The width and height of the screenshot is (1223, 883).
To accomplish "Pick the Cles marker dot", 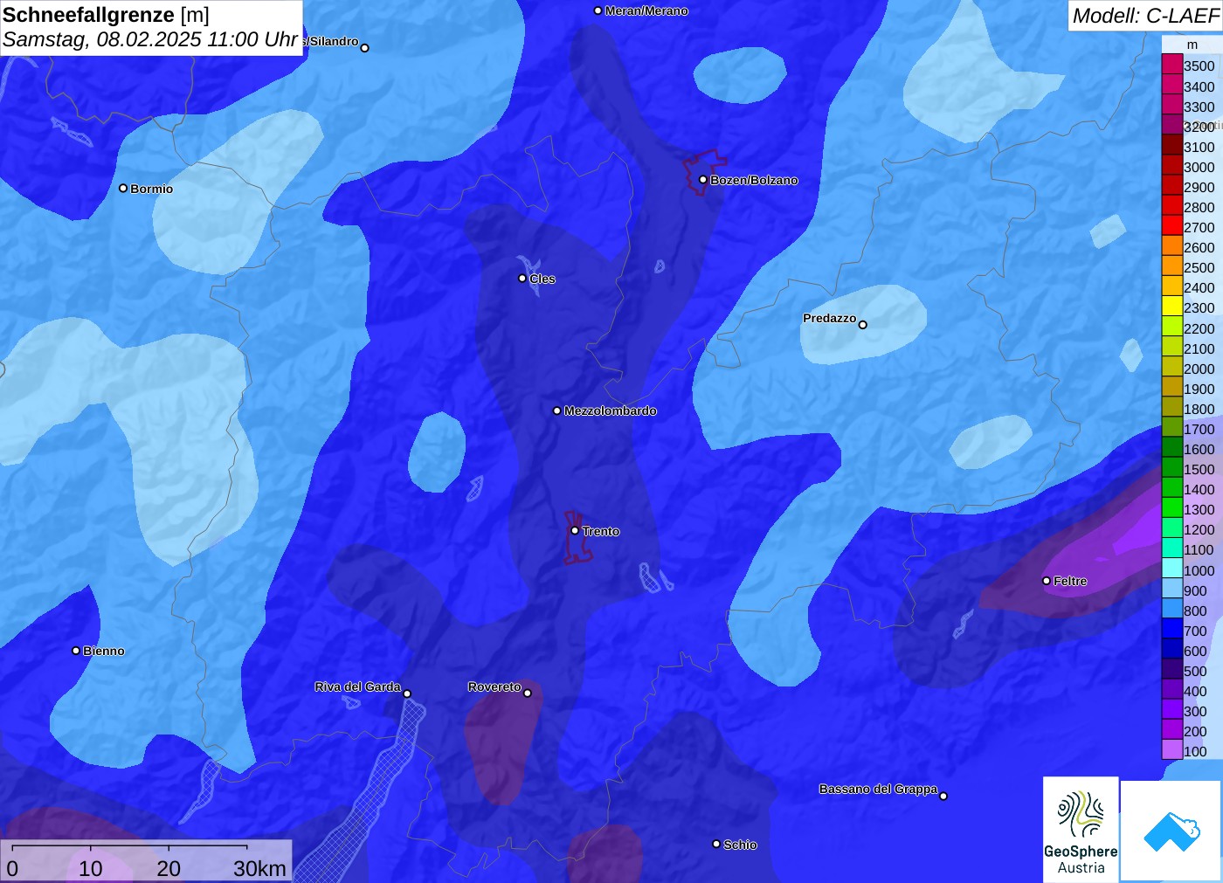I will (x=522, y=279).
